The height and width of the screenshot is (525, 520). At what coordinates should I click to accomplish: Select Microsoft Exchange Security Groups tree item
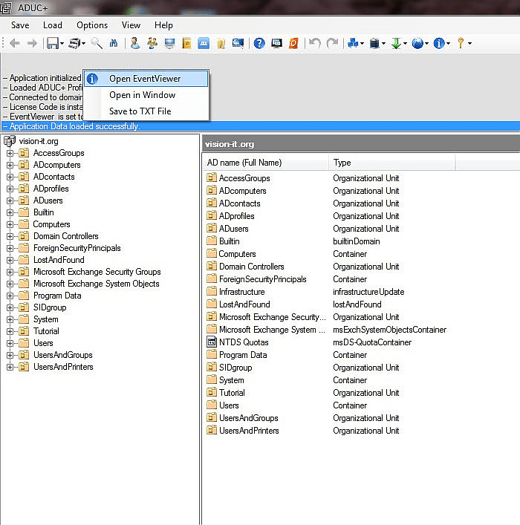(97, 272)
